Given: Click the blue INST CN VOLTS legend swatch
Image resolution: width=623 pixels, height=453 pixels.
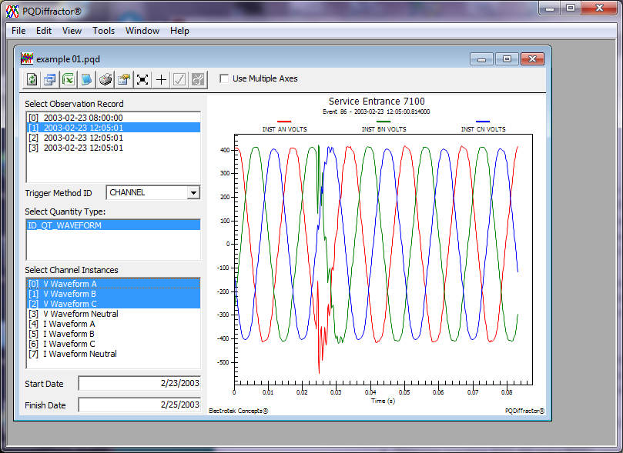Looking at the screenshot, I should tap(483, 122).
